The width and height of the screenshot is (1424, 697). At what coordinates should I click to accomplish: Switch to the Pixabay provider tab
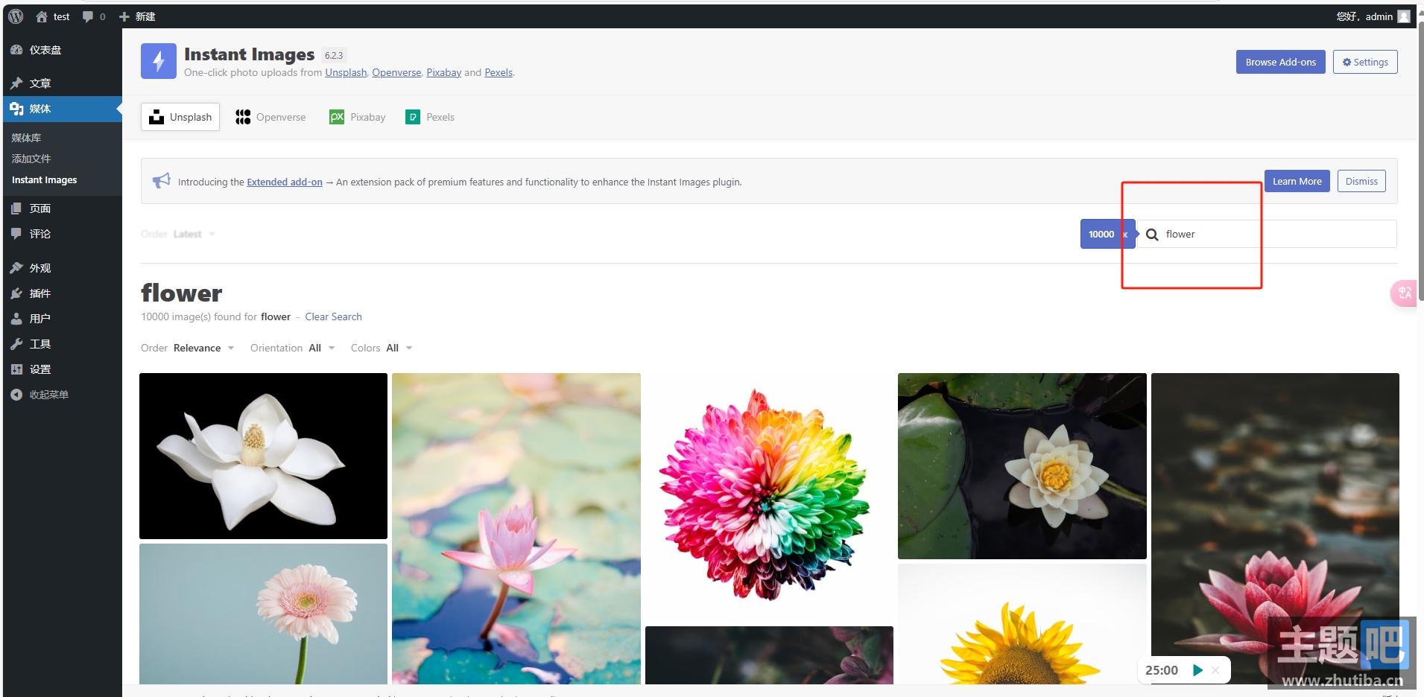358,117
